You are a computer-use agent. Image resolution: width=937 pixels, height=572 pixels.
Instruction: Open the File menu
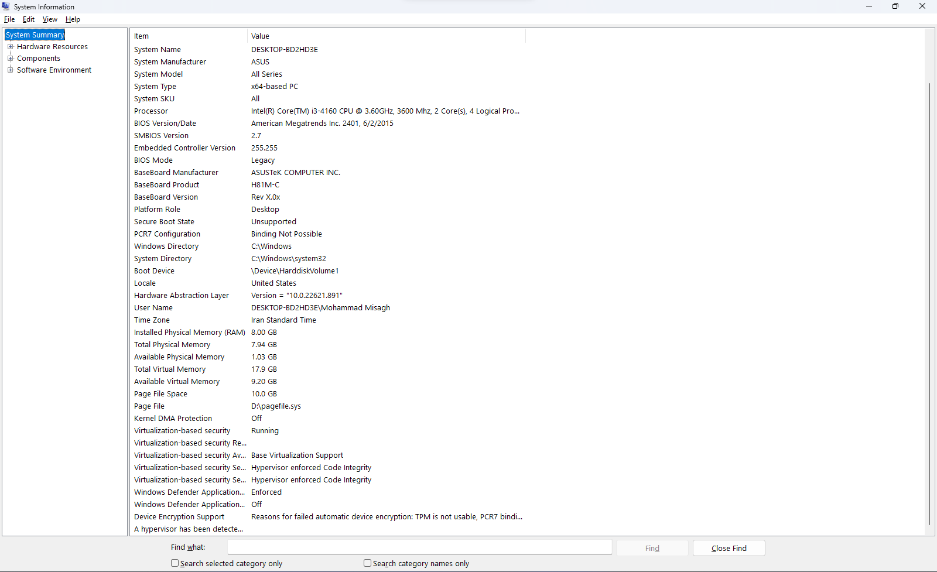tap(9, 19)
